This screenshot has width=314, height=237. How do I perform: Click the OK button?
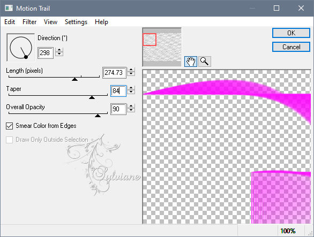click(291, 33)
